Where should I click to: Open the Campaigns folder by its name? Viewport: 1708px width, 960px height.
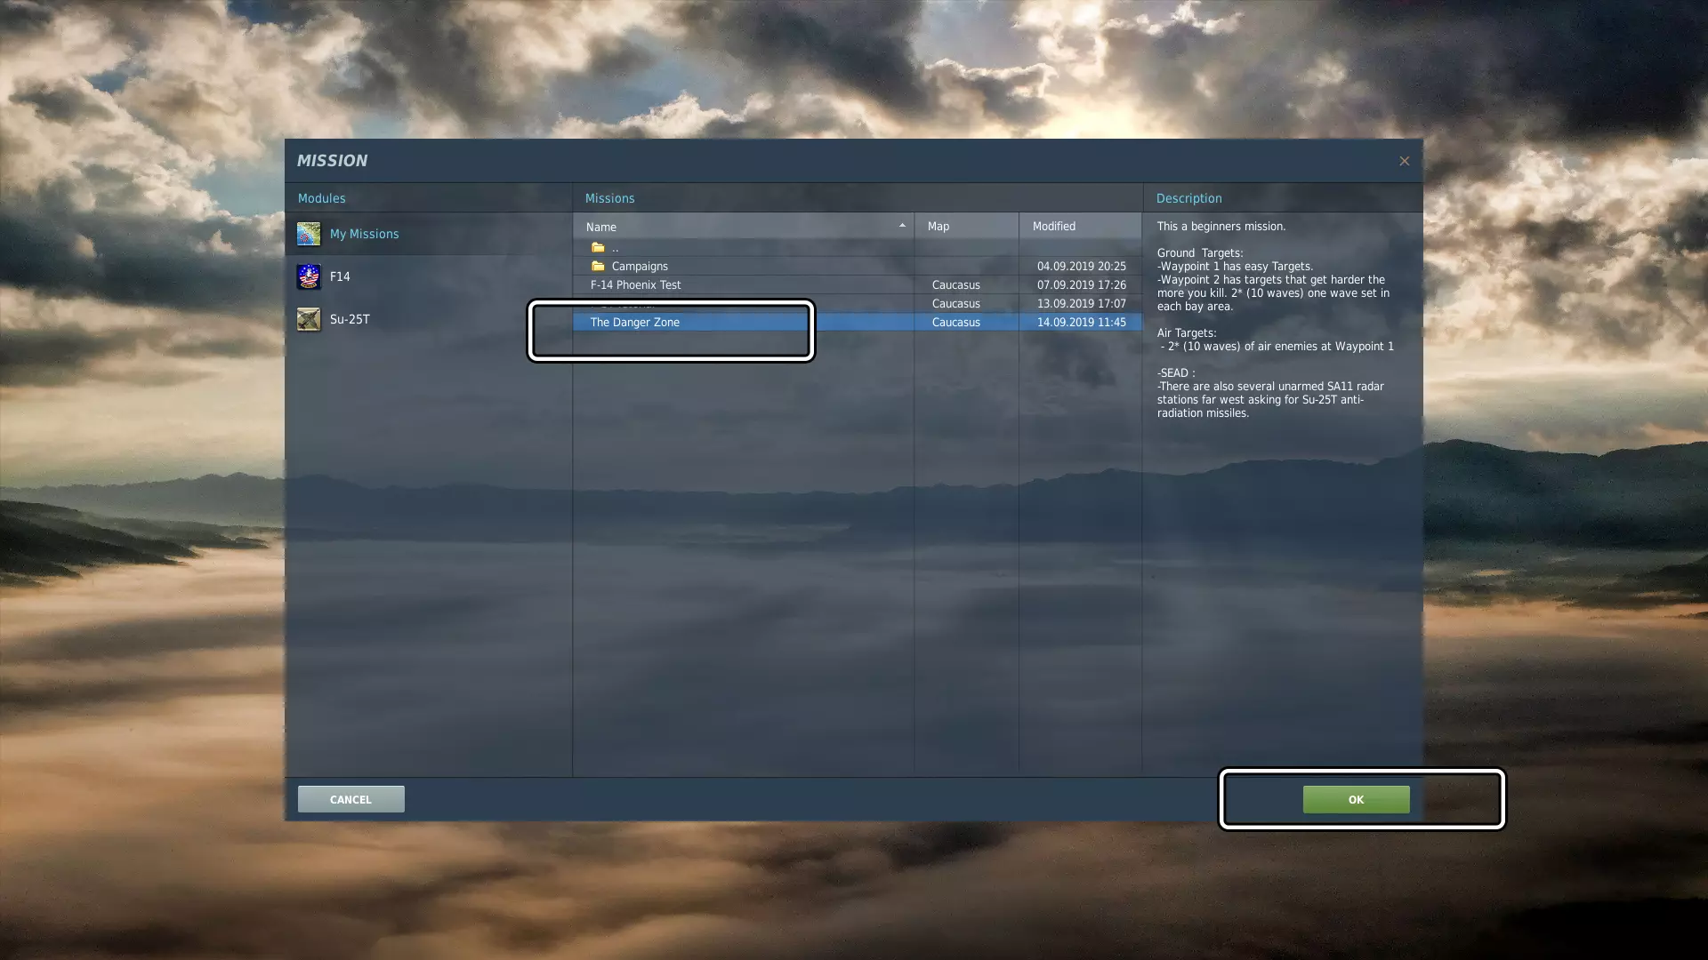tap(640, 267)
